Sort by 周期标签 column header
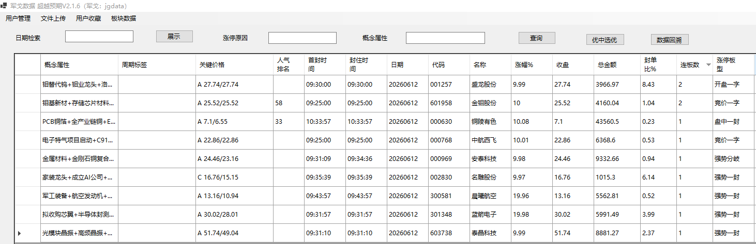The image size is (756, 244). click(157, 65)
